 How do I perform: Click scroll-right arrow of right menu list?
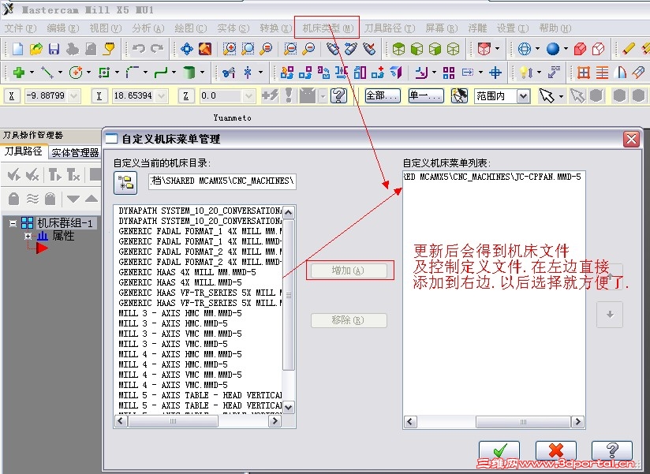[577, 422]
